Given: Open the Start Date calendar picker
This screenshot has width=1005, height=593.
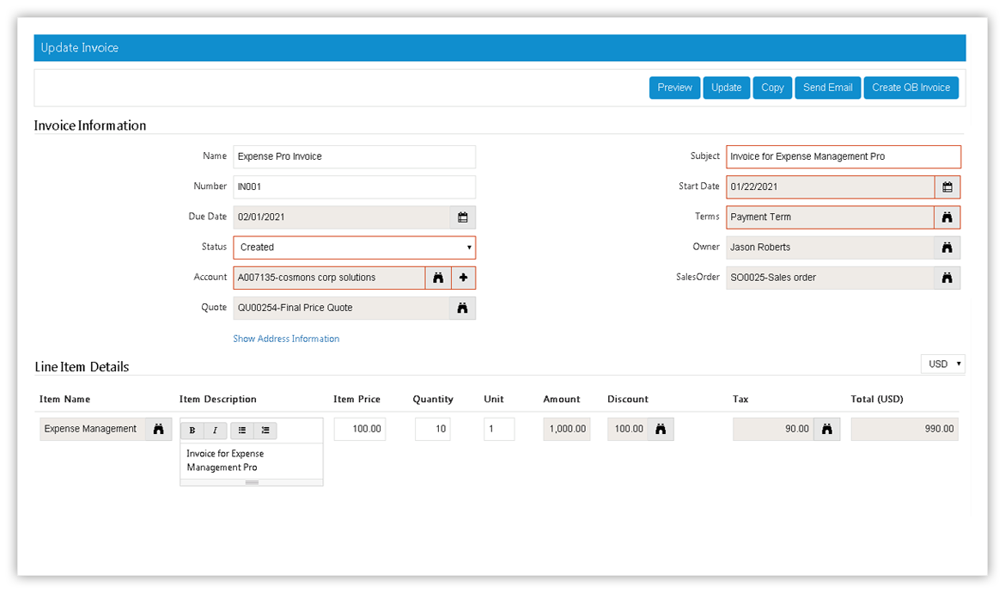Looking at the screenshot, I should [947, 187].
